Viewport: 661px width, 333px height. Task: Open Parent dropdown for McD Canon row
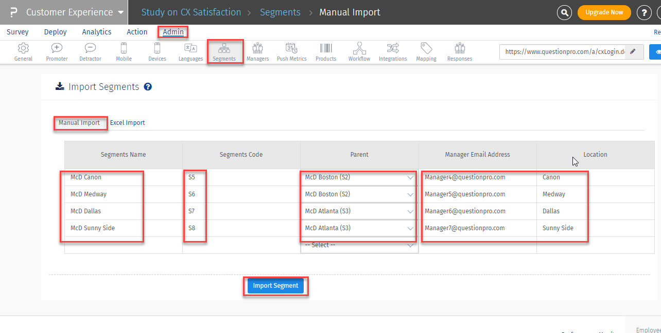coord(359,177)
